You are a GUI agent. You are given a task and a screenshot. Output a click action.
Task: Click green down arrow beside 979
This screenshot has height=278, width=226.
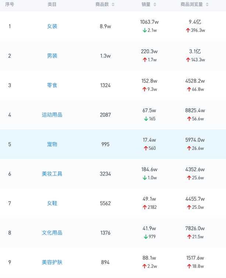coord(146,237)
